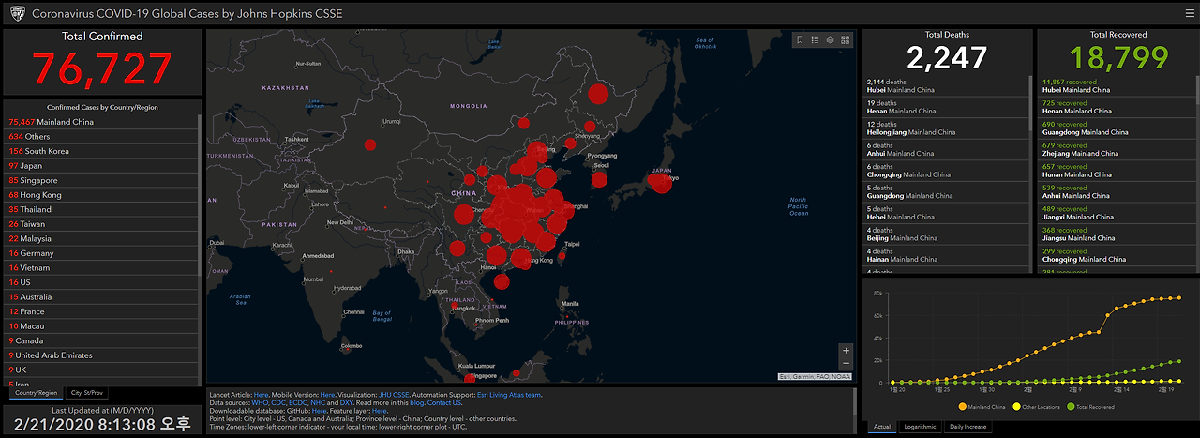This screenshot has width=1200, height=438.
Task: Zoom out with the map minus button
Action: click(846, 363)
